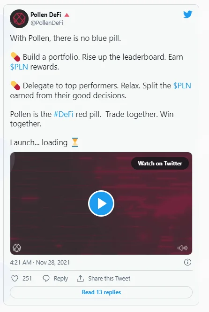Image resolution: width=209 pixels, height=312 pixels.
Task: Click the Pollen DeFi display name
Action: point(46,15)
